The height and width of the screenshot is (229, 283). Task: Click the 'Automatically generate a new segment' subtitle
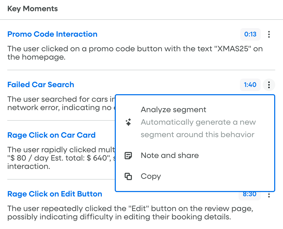coord(198,128)
